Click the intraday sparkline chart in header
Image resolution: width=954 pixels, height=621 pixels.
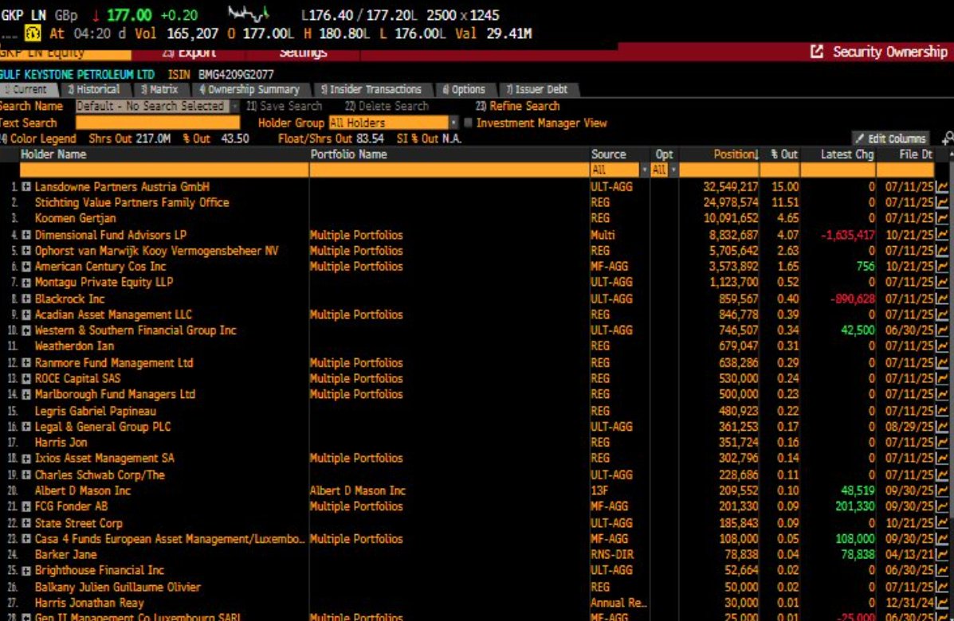click(x=249, y=14)
